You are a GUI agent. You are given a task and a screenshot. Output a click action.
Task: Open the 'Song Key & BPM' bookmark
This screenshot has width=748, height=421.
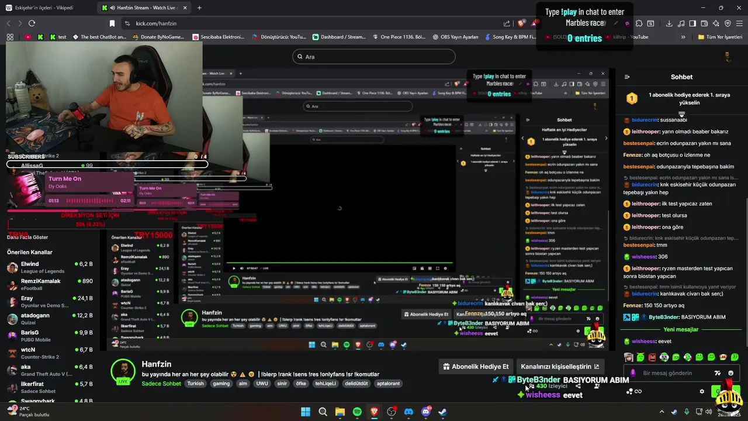tap(511, 37)
